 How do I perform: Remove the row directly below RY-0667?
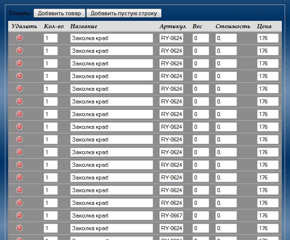click(19, 228)
